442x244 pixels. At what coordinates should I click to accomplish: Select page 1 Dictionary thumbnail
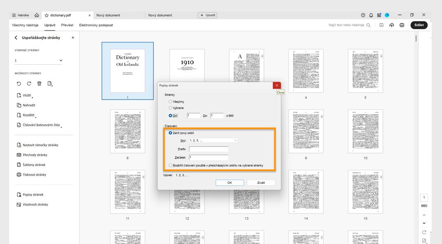128,71
